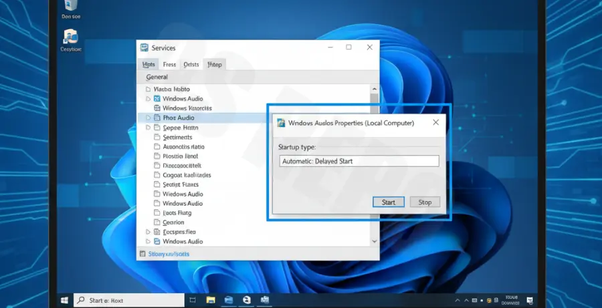Expand the Cepee Hattn tree item
602x308 pixels.
(x=148, y=128)
